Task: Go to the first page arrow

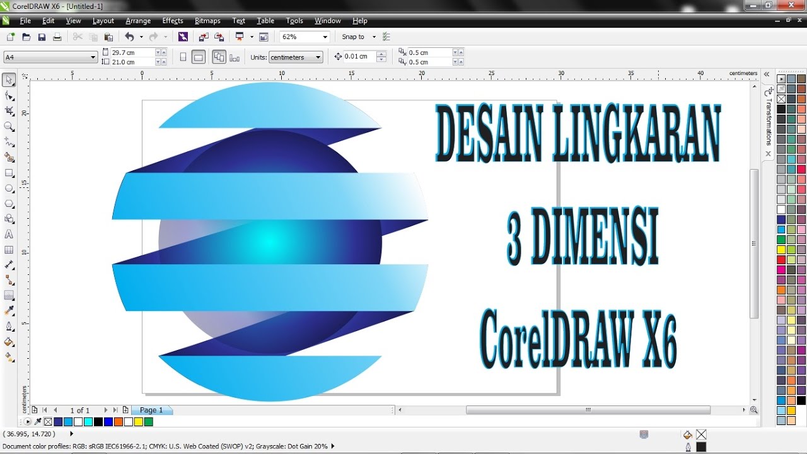Action: (44, 410)
